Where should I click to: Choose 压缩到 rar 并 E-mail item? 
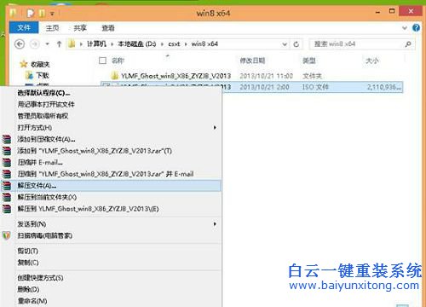111,174
